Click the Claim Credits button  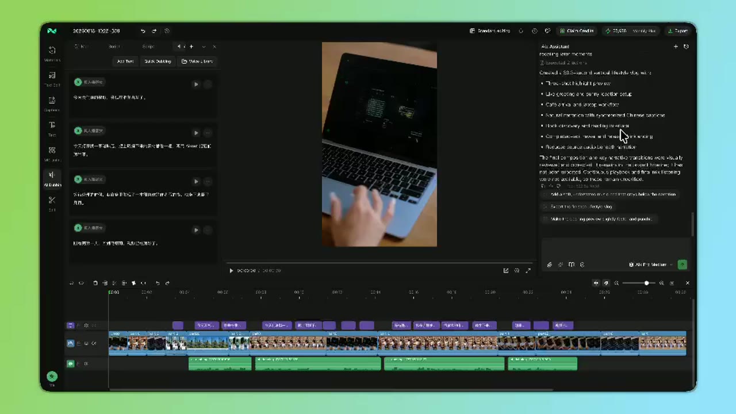click(x=577, y=31)
